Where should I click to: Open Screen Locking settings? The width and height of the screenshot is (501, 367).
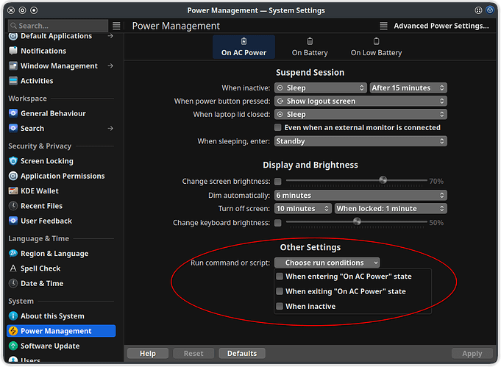pyautogui.click(x=61, y=161)
